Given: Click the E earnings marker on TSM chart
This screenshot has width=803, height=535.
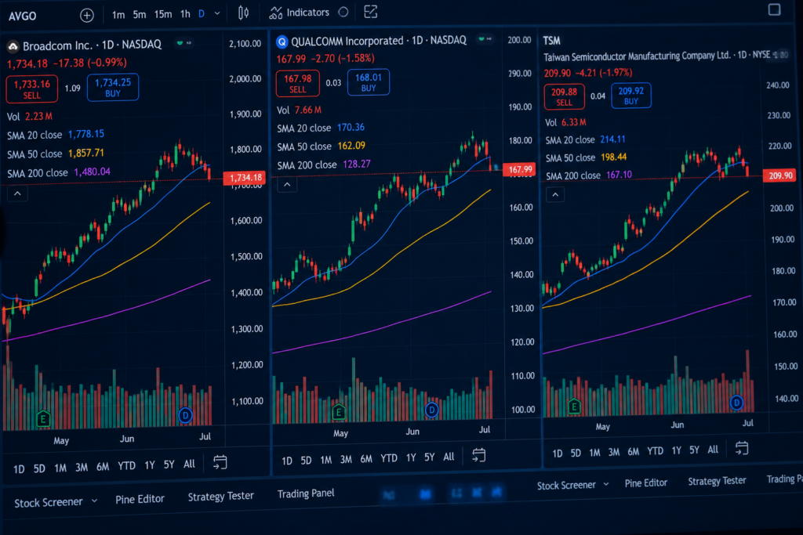Looking at the screenshot, I should (x=574, y=407).
